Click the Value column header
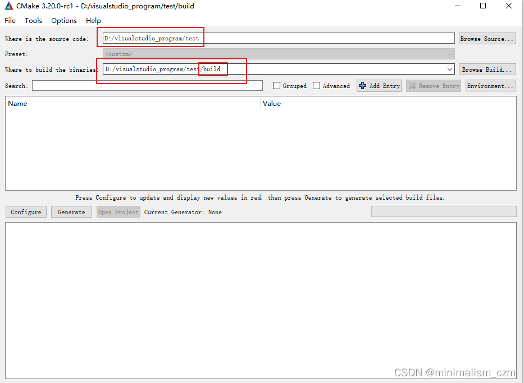The width and height of the screenshot is (524, 383). coord(388,103)
